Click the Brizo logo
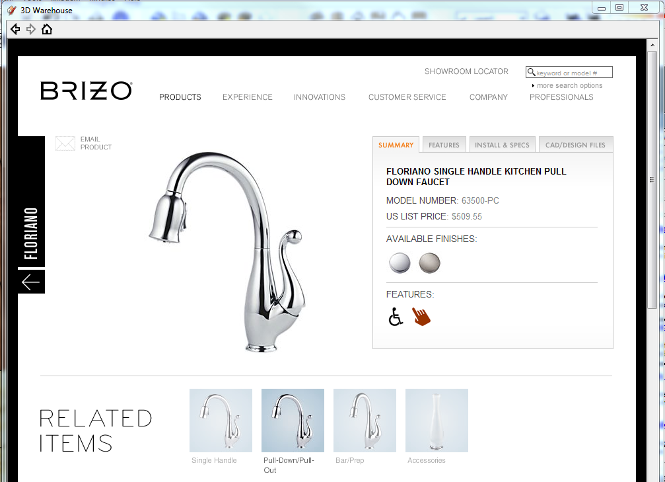The image size is (665, 482). (x=87, y=91)
